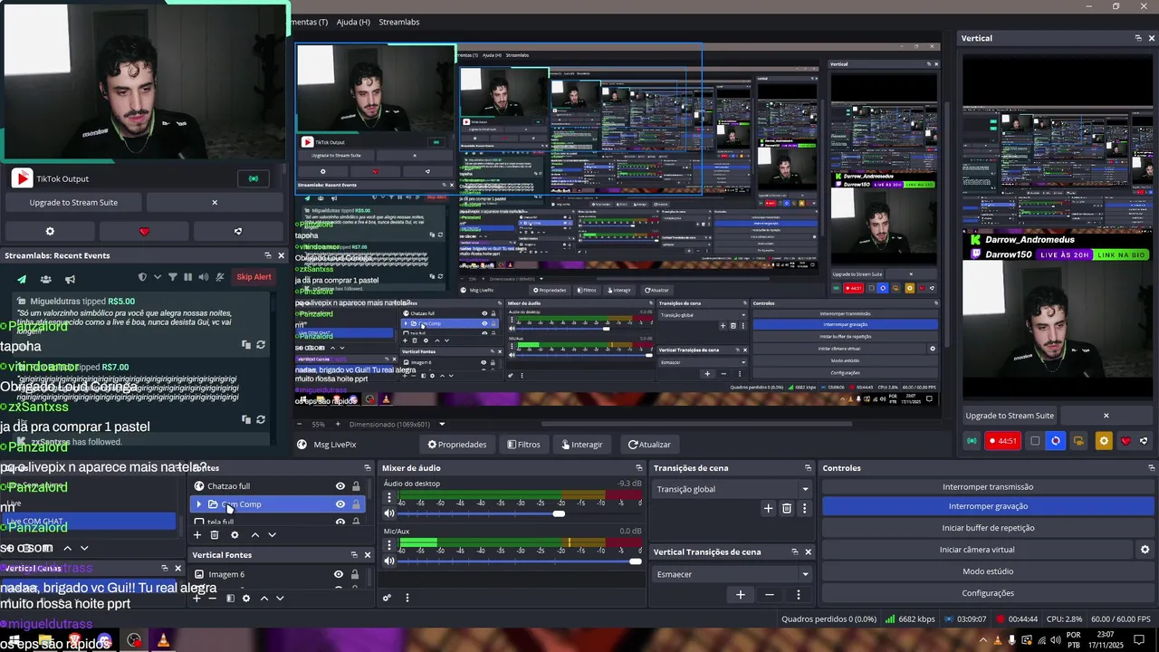
Task: Mute Mic/Aux speaker
Action: point(389,561)
